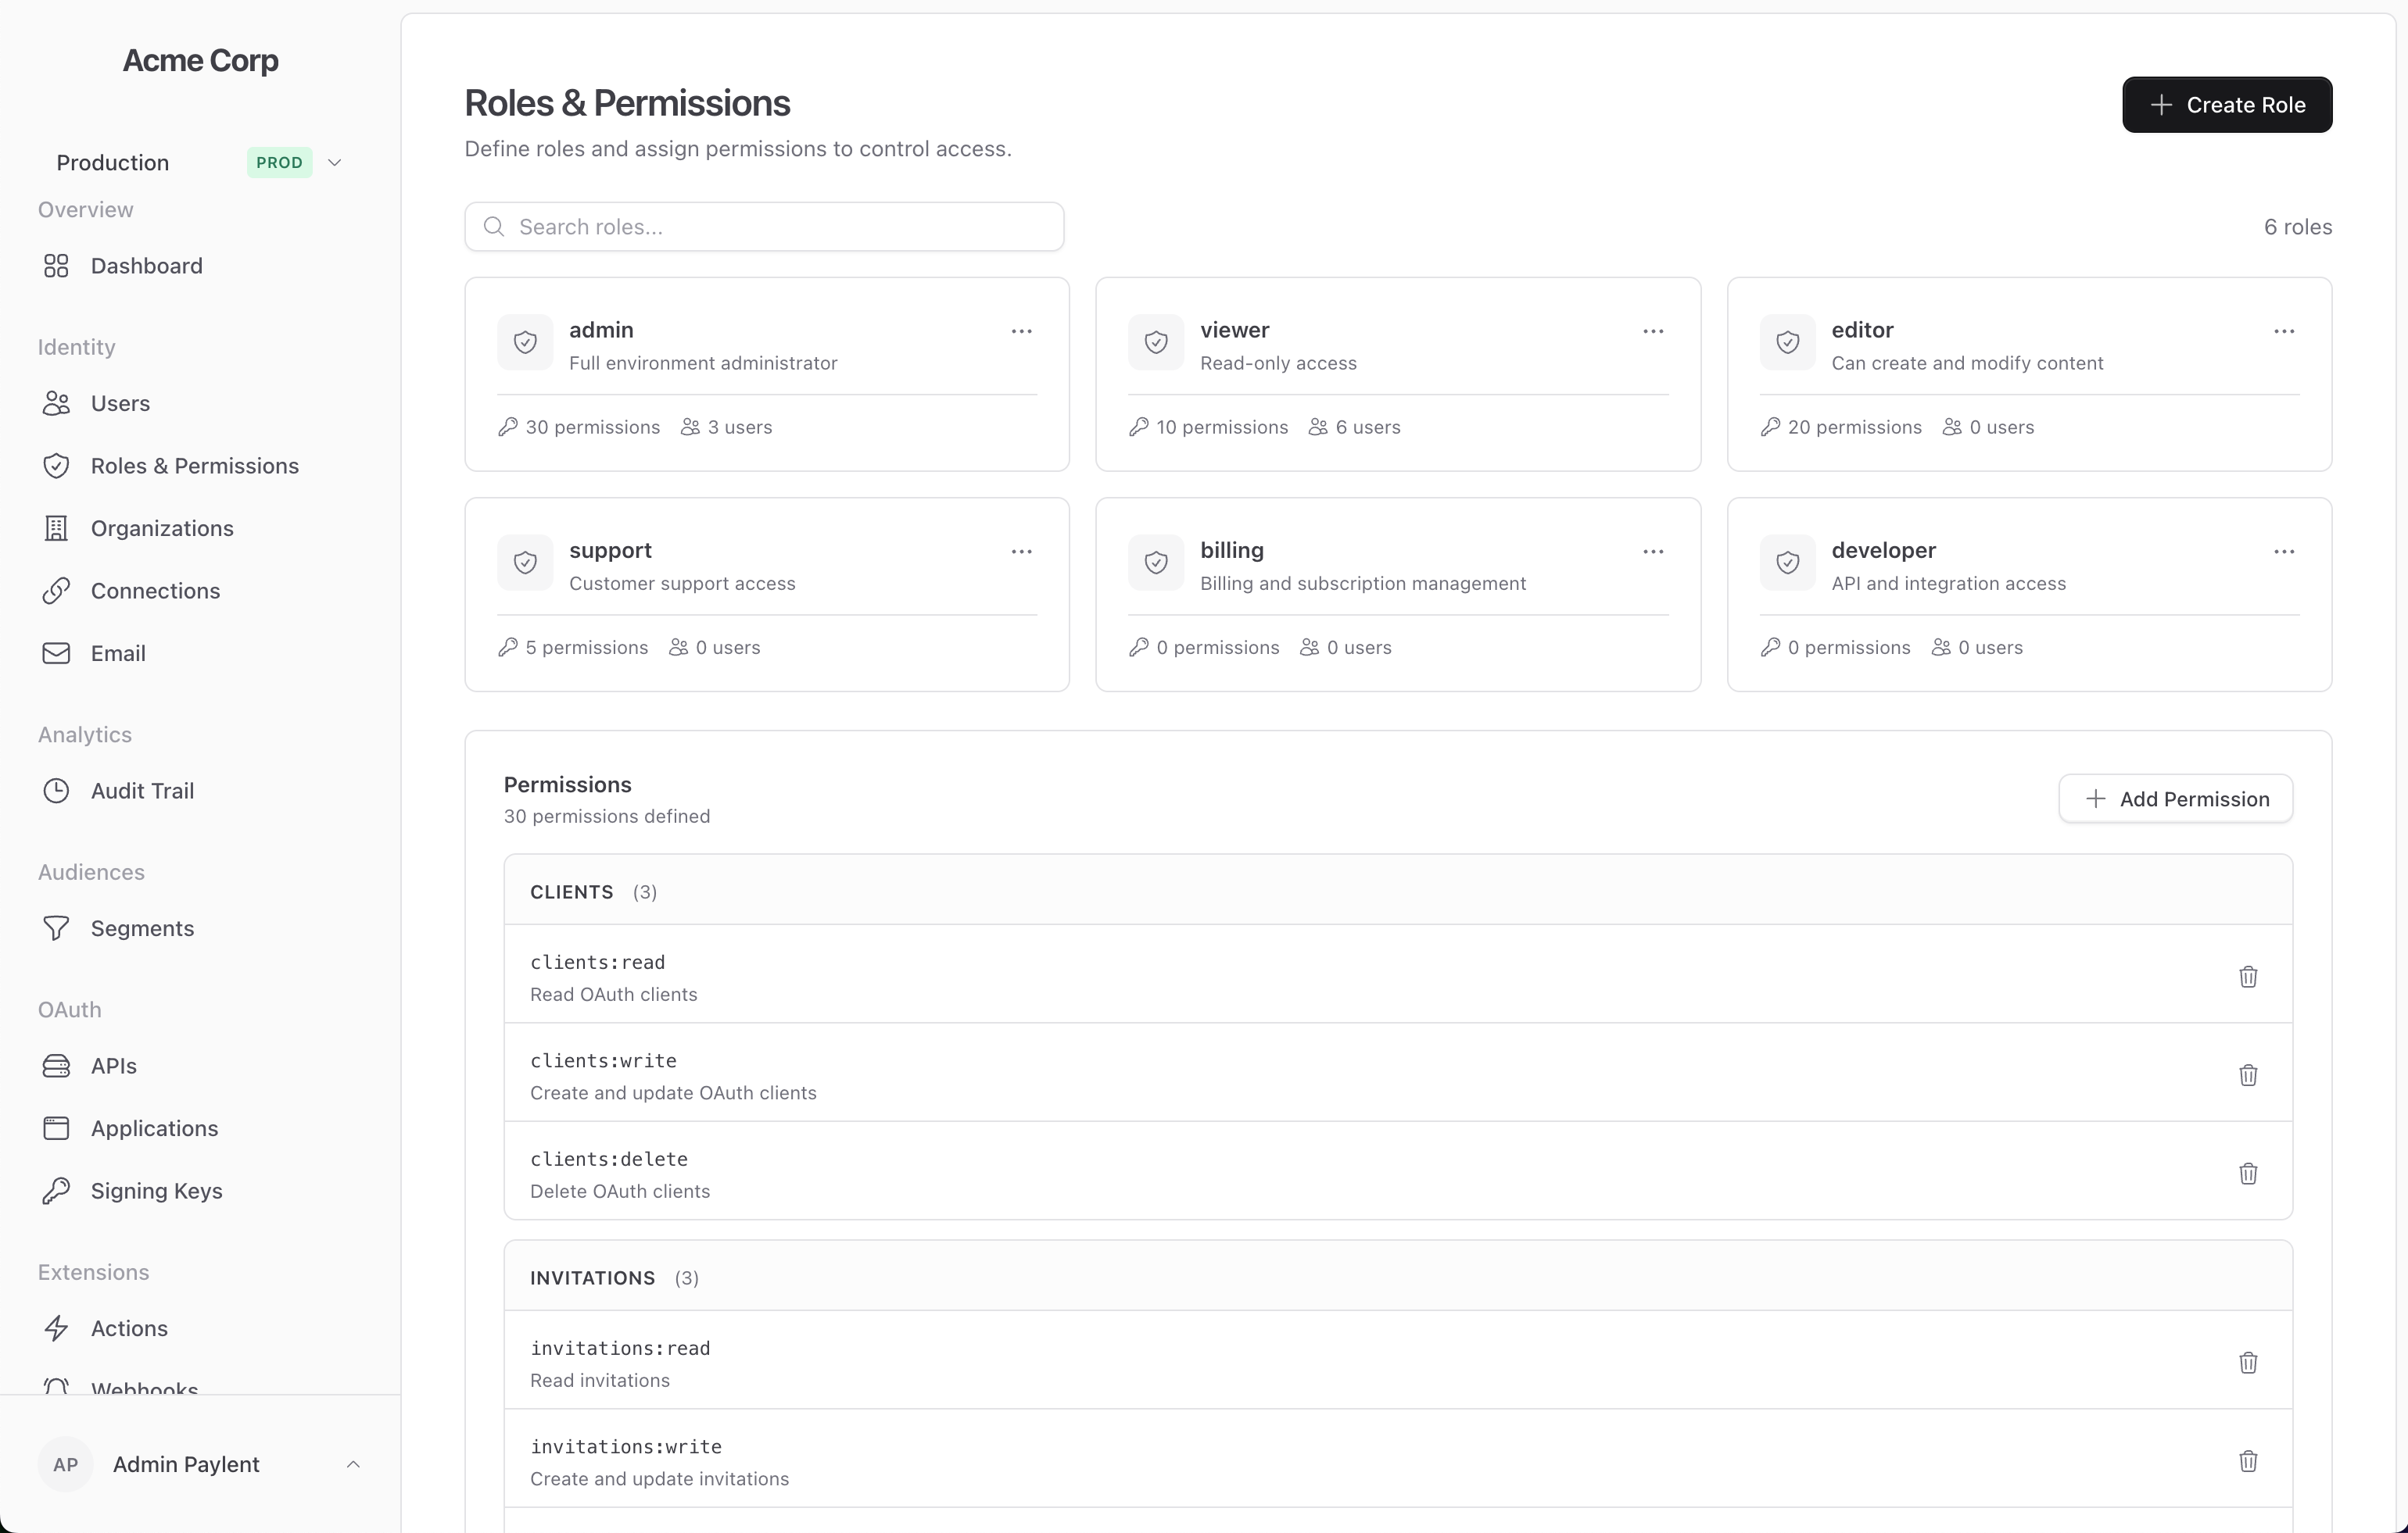The height and width of the screenshot is (1533, 2408).
Task: Open options menu on the admin role card
Action: pyautogui.click(x=1022, y=331)
